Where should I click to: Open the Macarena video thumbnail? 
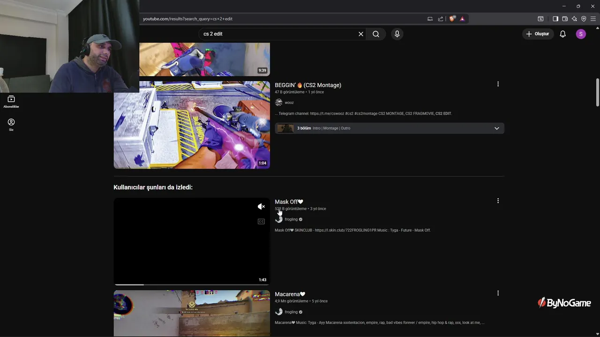(x=192, y=313)
